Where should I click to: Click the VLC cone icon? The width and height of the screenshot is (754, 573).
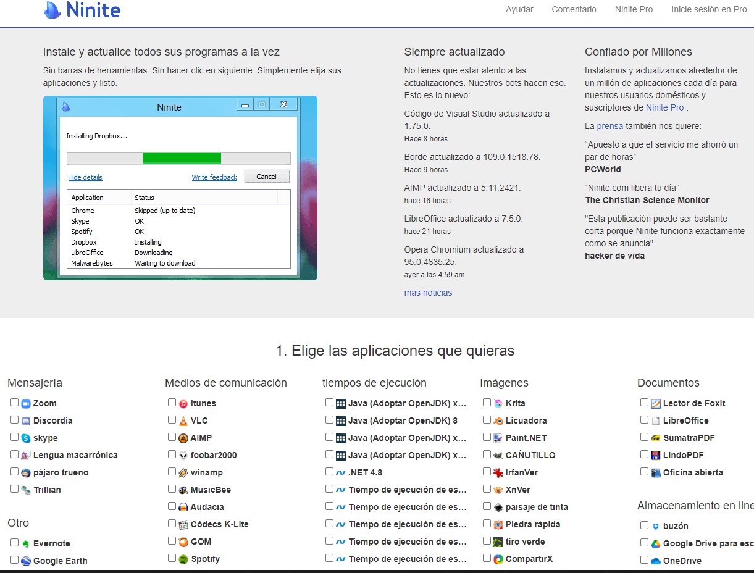point(183,420)
